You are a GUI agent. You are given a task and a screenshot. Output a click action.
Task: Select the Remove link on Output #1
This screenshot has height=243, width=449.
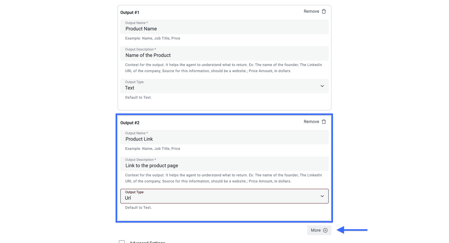coord(311,12)
